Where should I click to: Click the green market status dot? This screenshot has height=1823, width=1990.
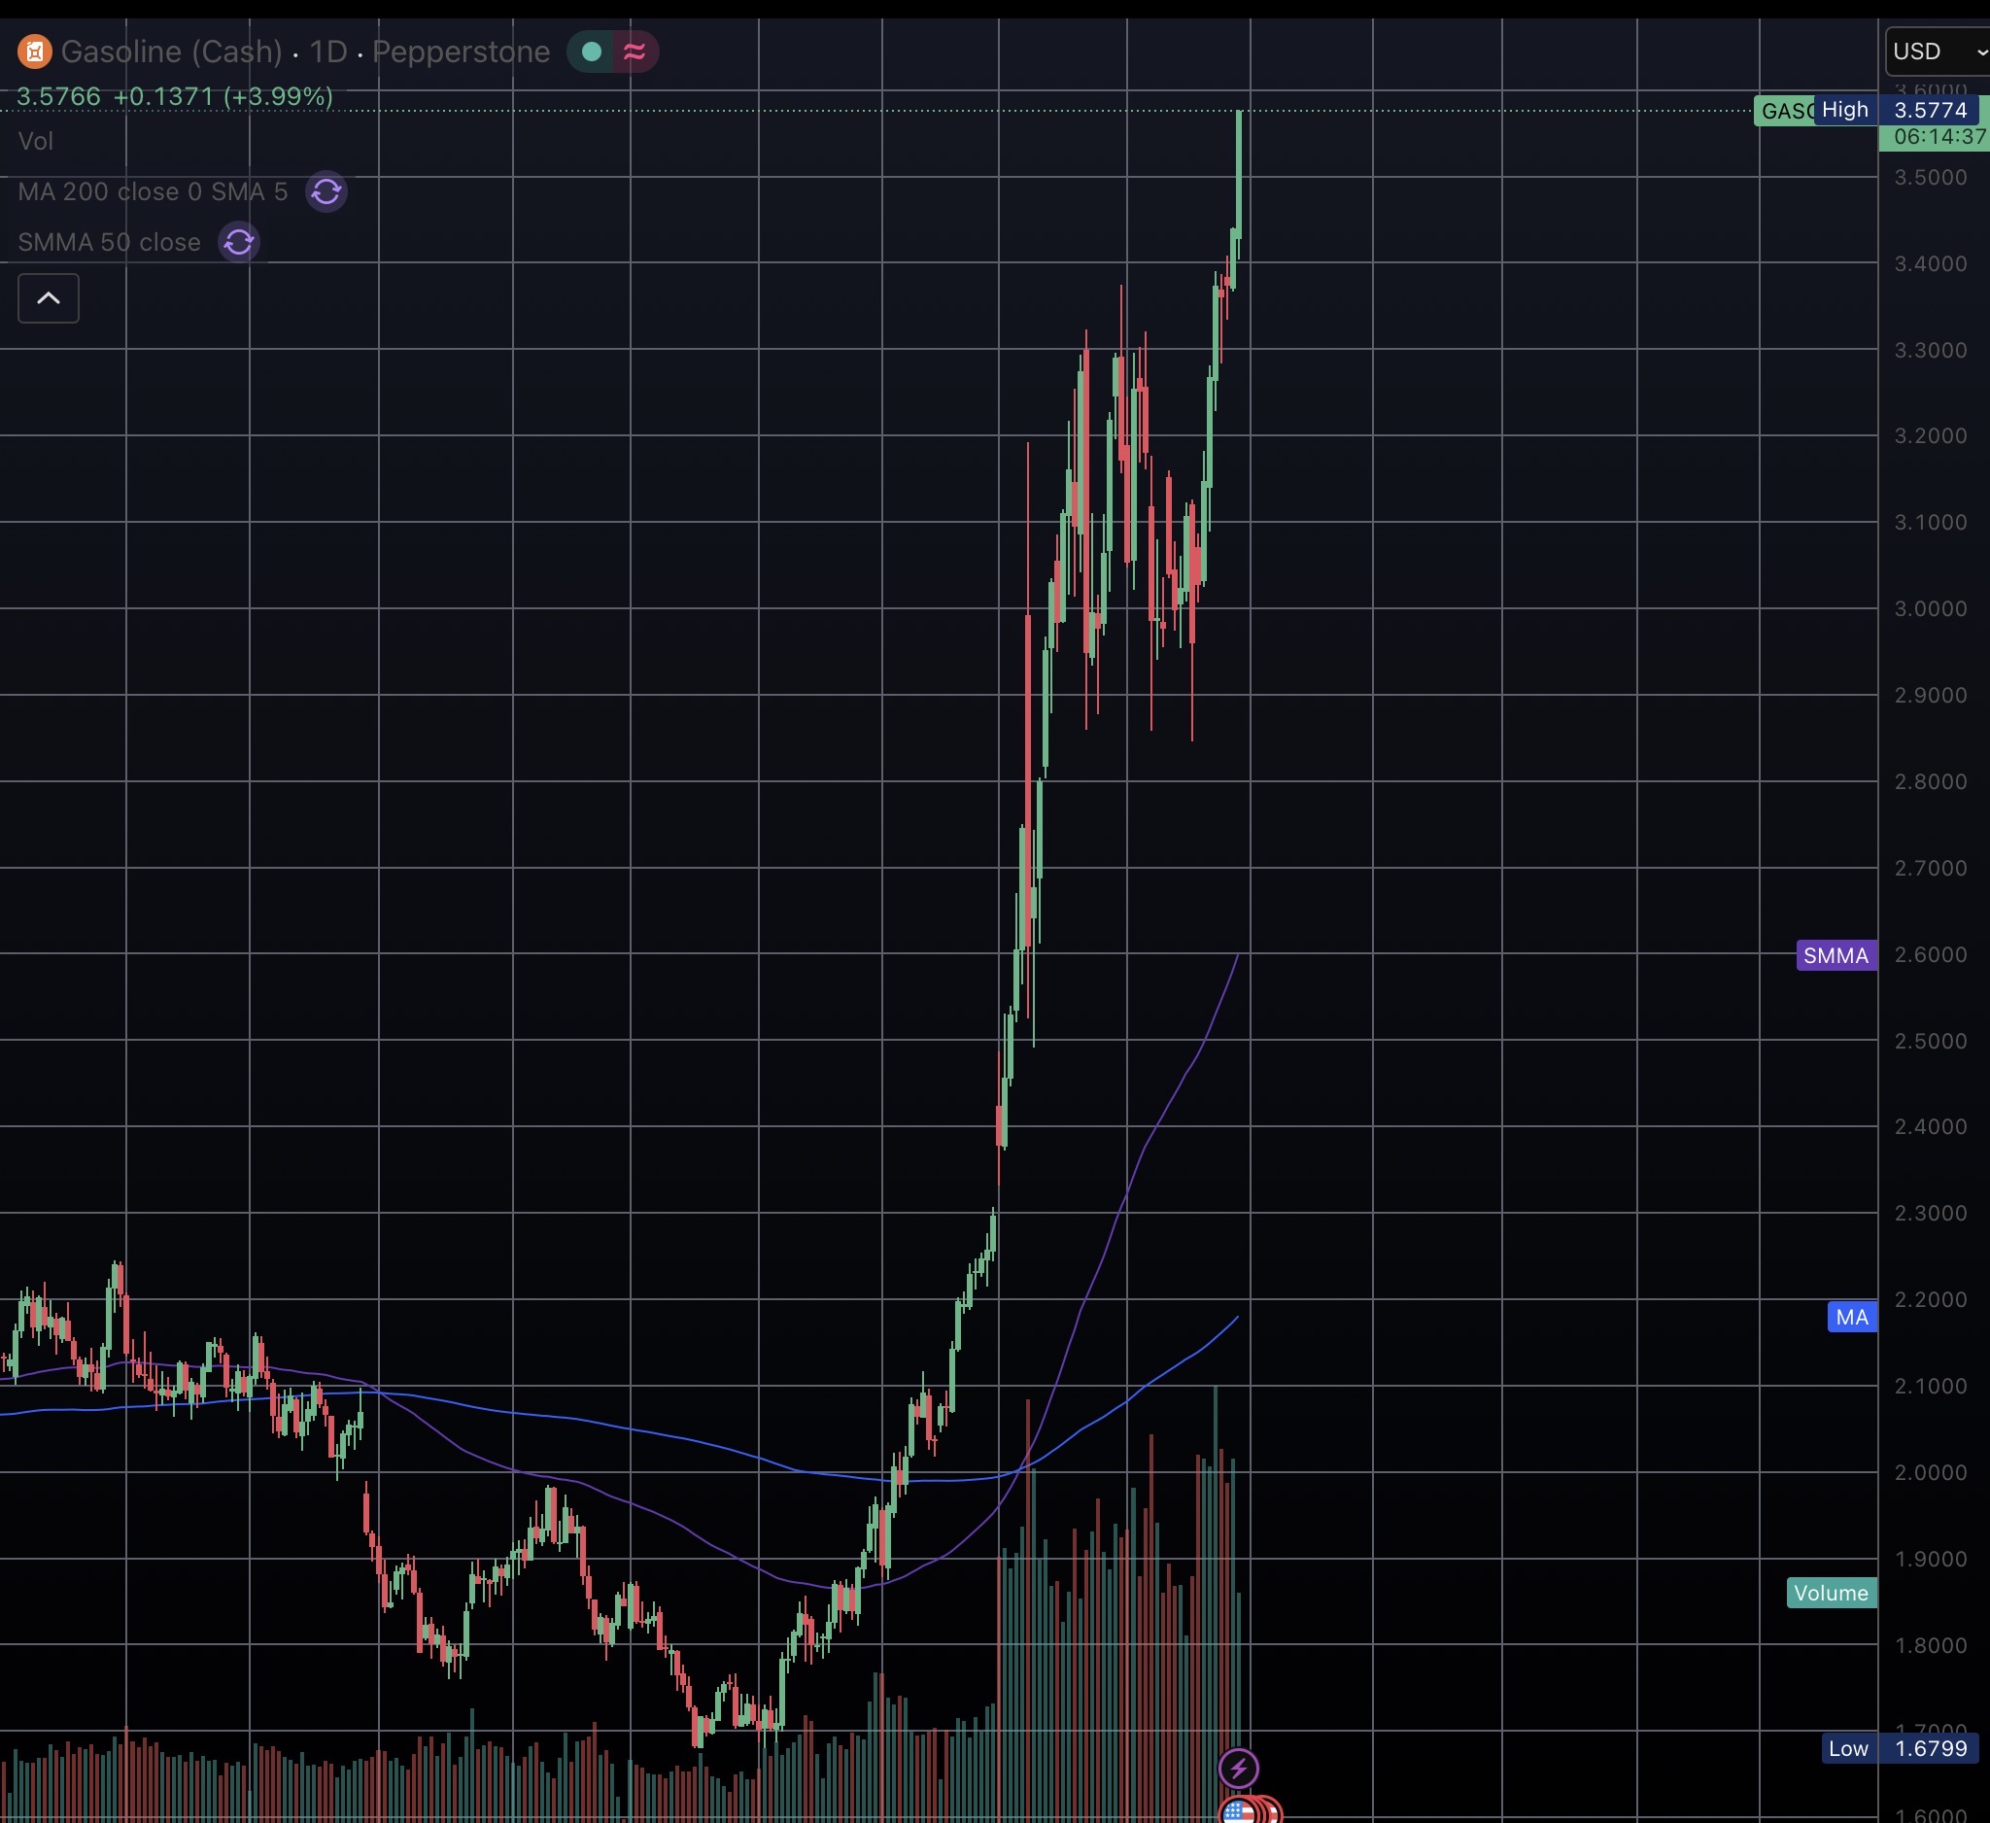[592, 52]
